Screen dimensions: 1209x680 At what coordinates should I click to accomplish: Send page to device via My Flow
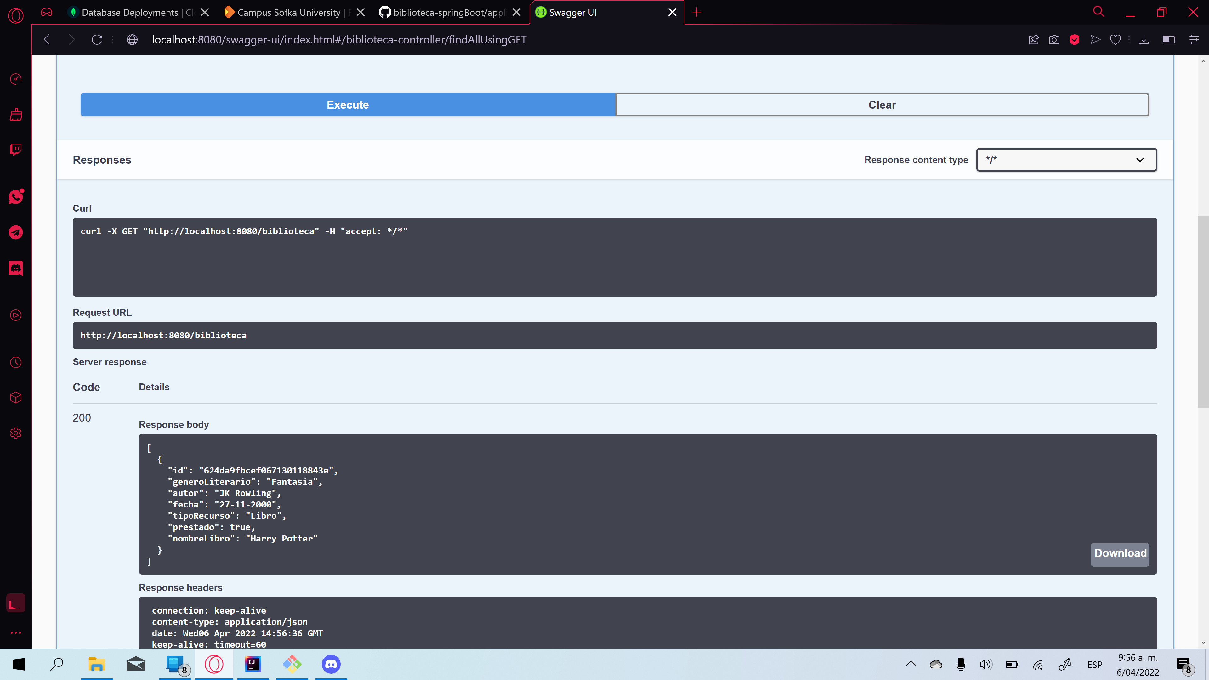point(1095,39)
